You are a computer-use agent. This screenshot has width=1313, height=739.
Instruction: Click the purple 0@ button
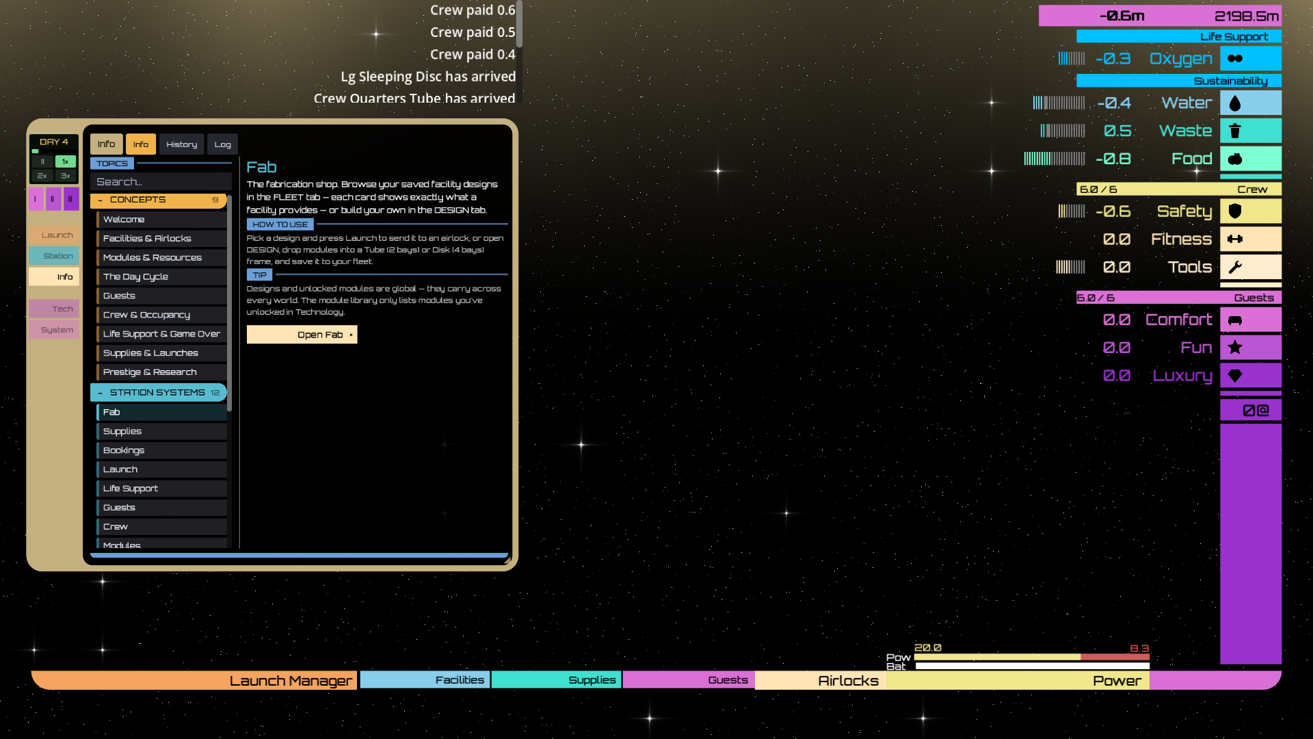pyautogui.click(x=1251, y=411)
